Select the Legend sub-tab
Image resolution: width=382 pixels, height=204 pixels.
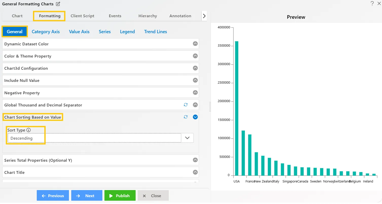point(127,32)
